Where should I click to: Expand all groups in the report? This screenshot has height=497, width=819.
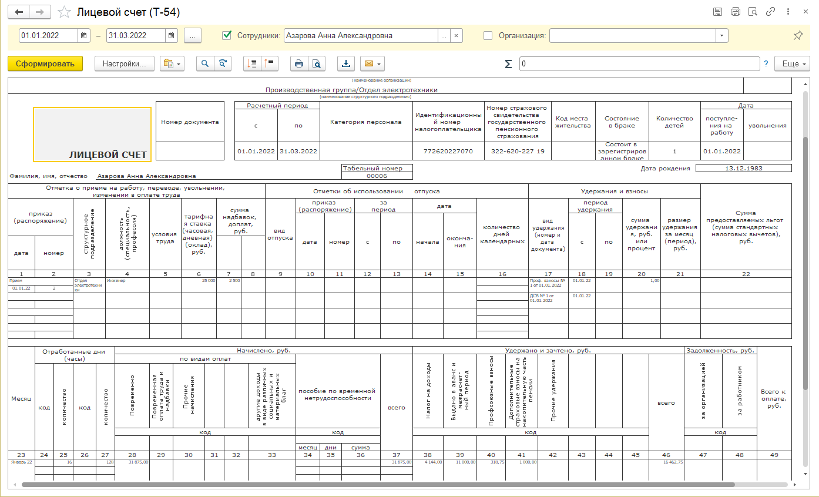click(252, 64)
